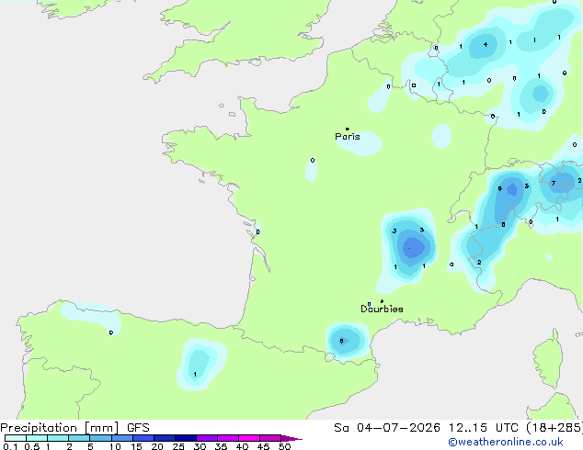Click the legend label 0.1
583x450 pixels.
click(x=9, y=446)
